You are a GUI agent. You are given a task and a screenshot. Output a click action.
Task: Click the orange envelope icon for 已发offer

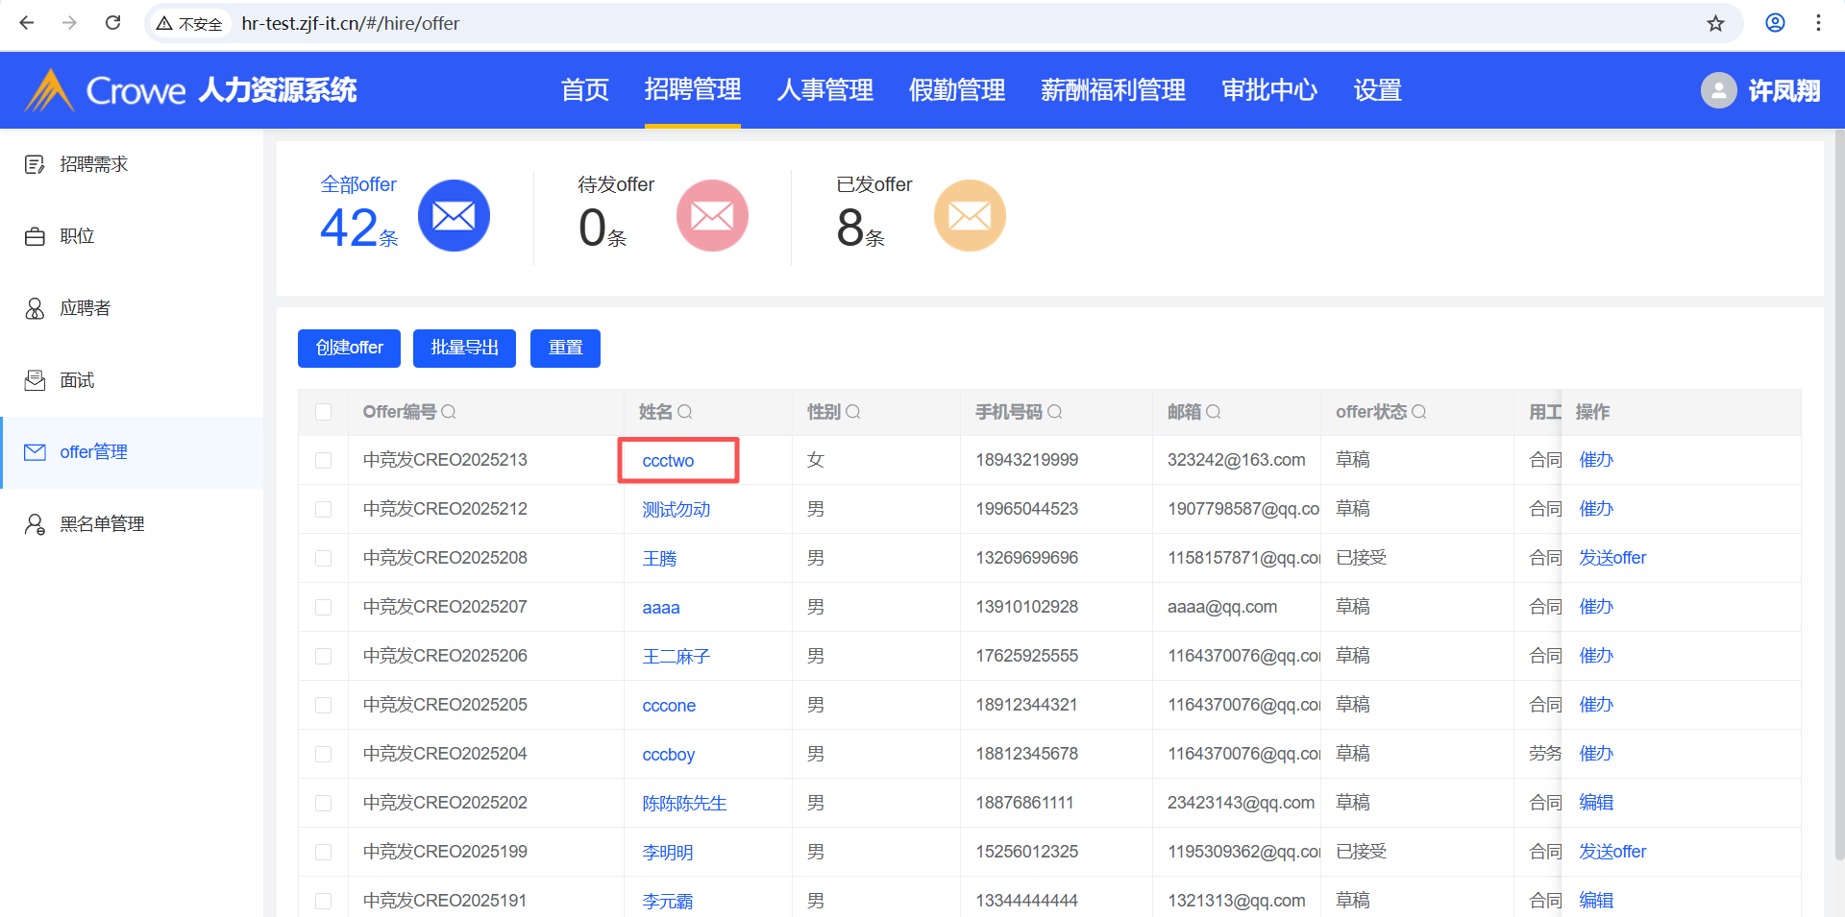(x=970, y=216)
